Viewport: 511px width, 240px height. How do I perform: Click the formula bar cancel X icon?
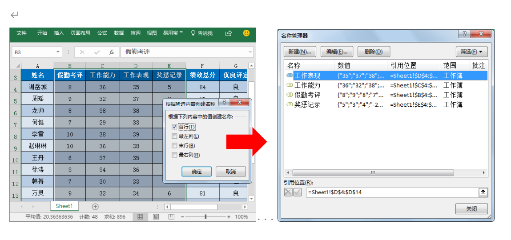[x=82, y=52]
